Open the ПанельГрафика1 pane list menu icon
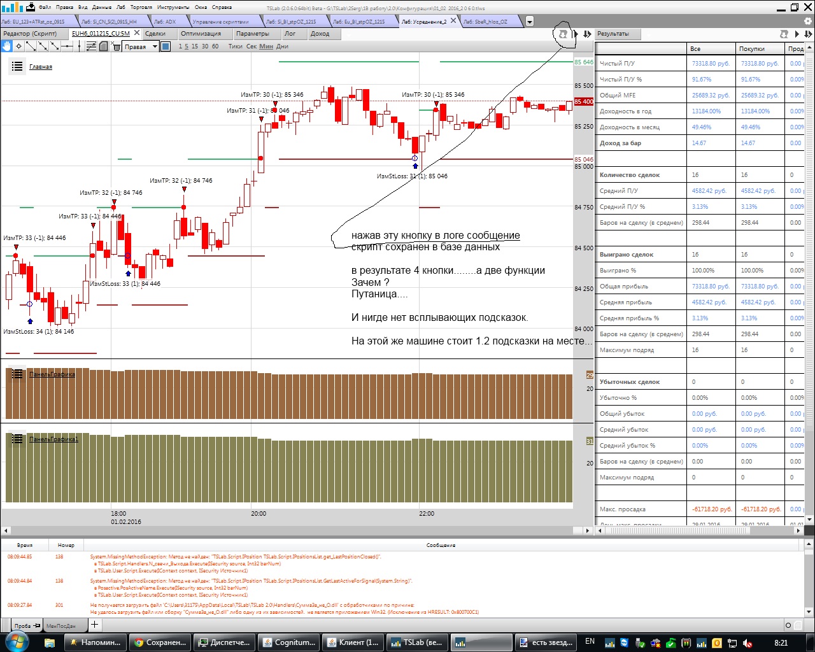Image resolution: width=815 pixels, height=652 pixels. [x=17, y=439]
